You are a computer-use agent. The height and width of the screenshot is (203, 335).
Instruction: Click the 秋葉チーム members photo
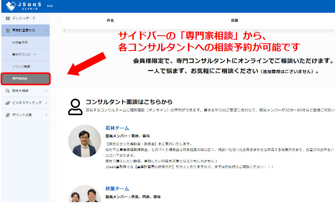(85, 194)
